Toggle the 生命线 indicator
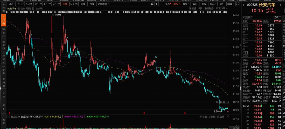285x129 pixels. pos(39,8)
